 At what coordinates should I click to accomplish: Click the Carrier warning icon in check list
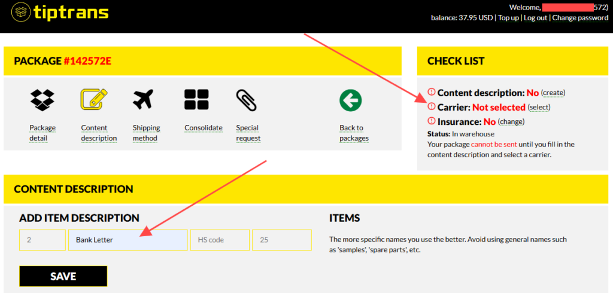pyautogui.click(x=431, y=106)
